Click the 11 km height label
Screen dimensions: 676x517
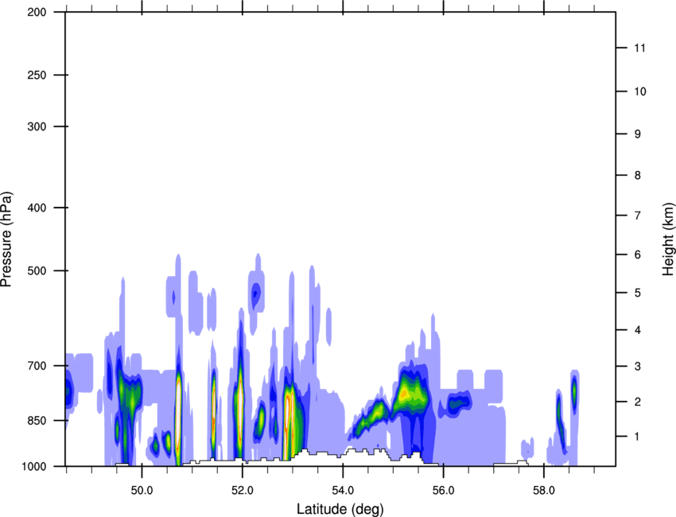click(x=640, y=48)
